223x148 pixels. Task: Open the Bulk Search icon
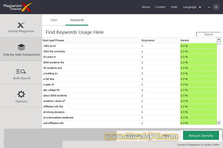pos(21,72)
